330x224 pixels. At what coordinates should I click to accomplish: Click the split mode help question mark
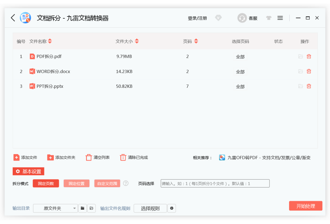pos(126,183)
